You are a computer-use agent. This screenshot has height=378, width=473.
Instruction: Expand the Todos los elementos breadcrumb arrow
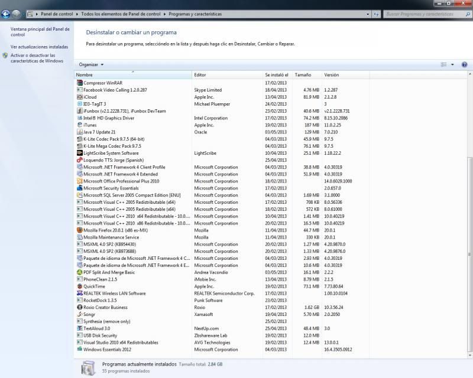point(165,14)
